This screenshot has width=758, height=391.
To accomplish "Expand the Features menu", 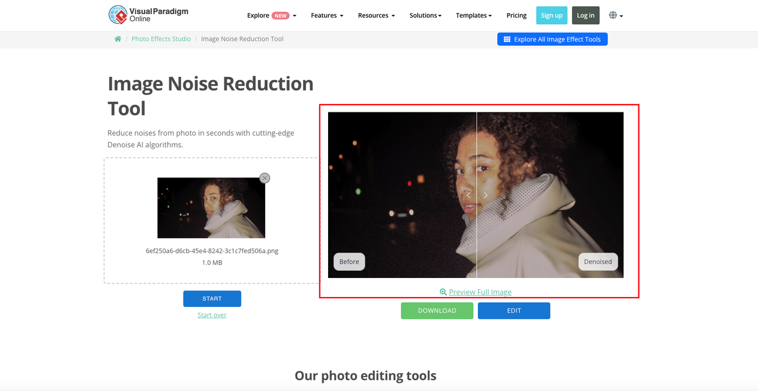I will click(327, 15).
